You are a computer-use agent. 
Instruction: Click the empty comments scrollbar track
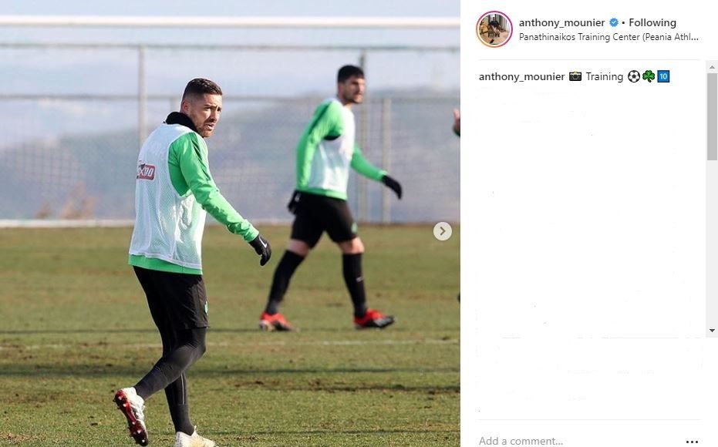click(x=712, y=243)
